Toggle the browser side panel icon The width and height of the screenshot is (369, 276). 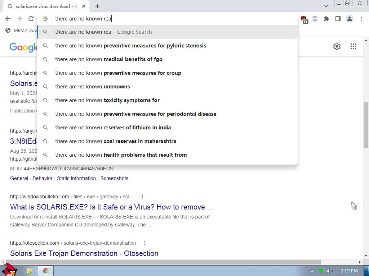[x=338, y=19]
